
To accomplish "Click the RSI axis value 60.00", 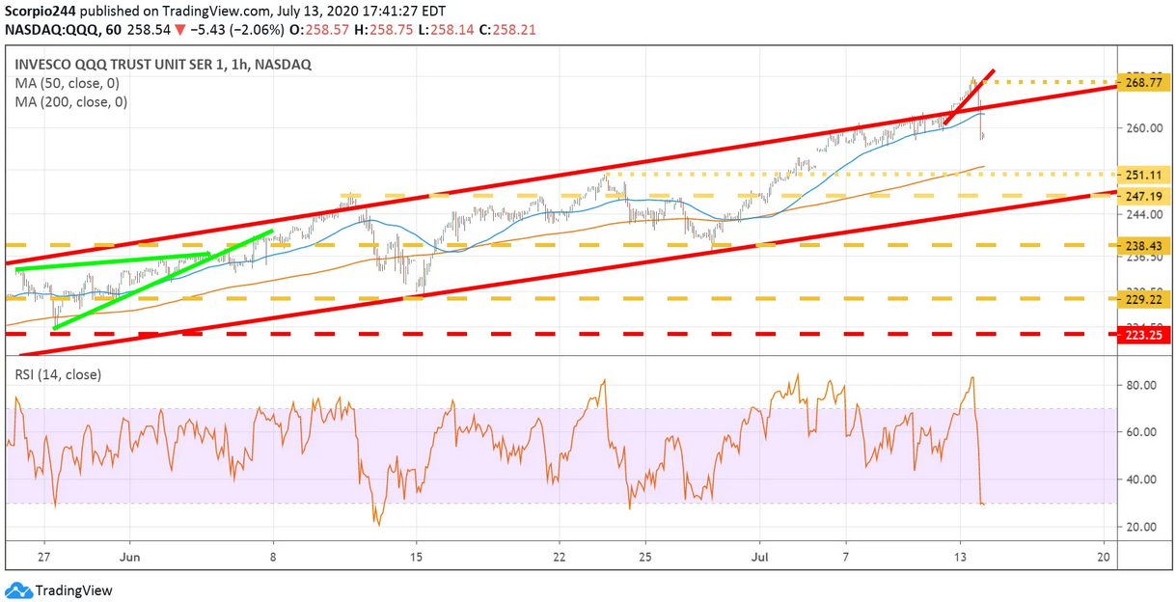I will tap(1142, 432).
